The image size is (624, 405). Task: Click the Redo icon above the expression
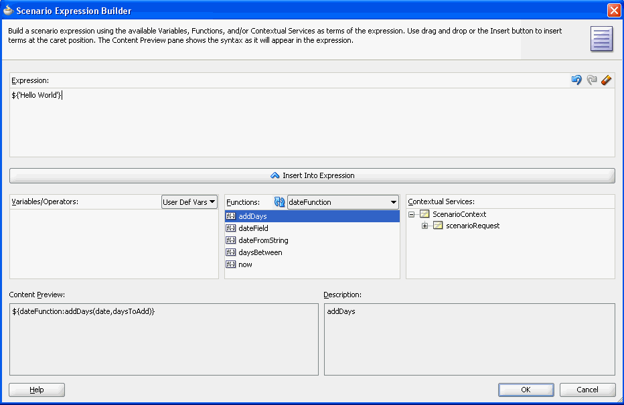pyautogui.click(x=592, y=80)
